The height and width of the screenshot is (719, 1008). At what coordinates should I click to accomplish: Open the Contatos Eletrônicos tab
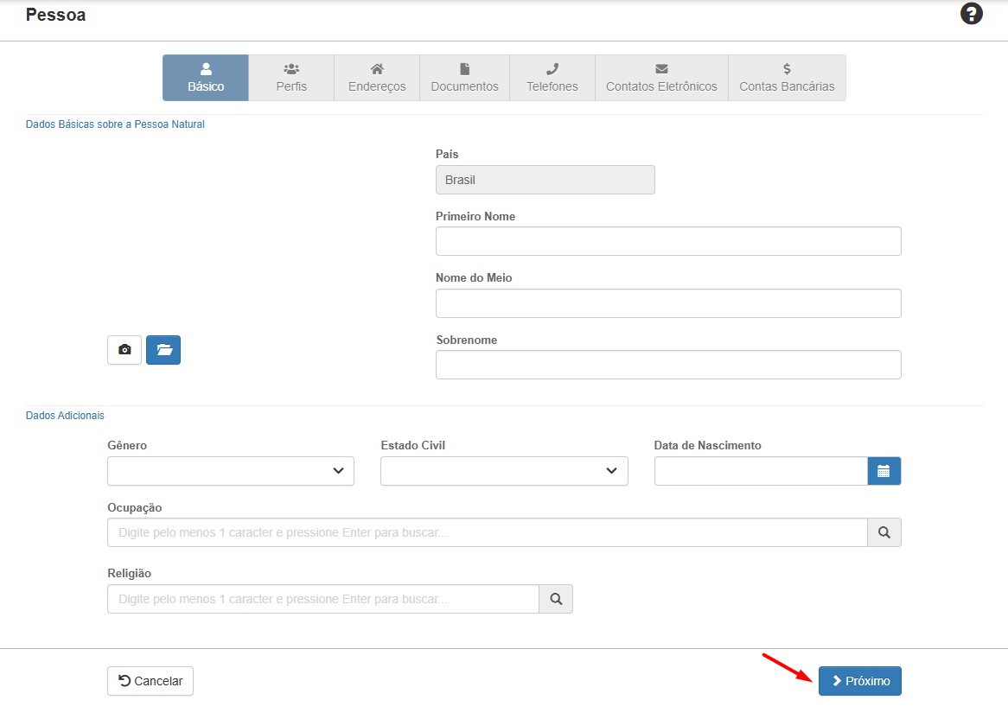tap(661, 78)
